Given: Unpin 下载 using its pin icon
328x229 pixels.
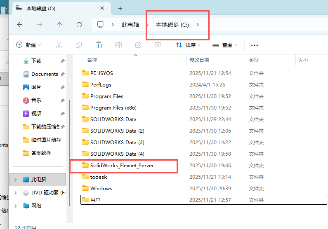Looking at the screenshot, I should [x=63, y=61].
